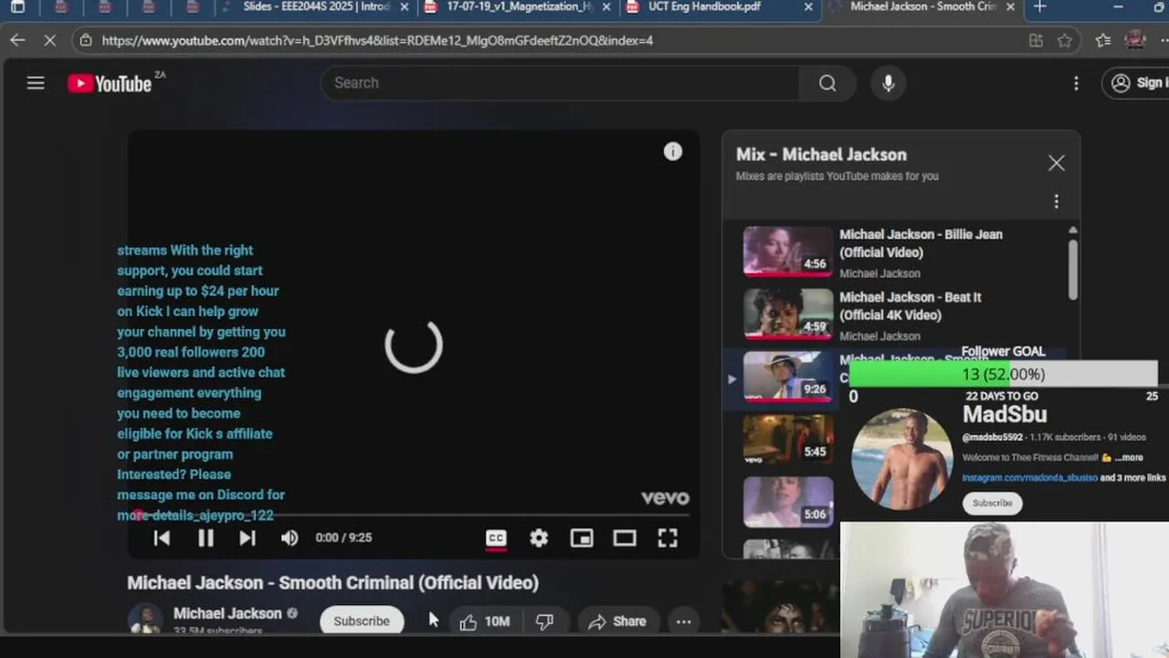Subscribe to Michael Jackson channel
The image size is (1169, 658).
click(x=362, y=621)
